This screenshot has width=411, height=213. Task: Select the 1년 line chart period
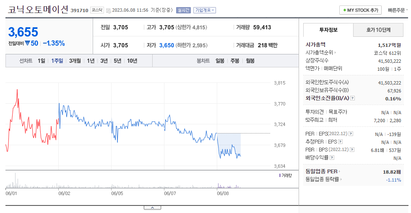click(x=91, y=61)
